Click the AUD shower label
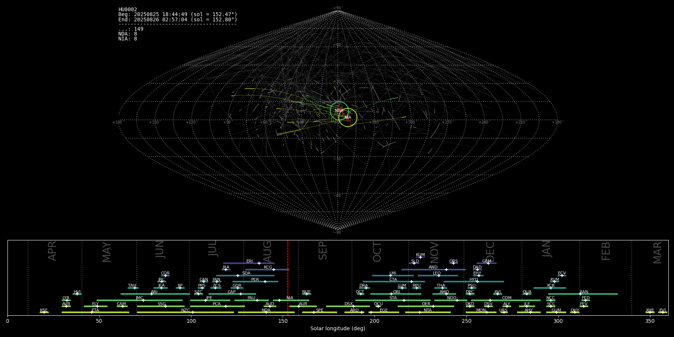The image size is (674, 337). [270, 304]
